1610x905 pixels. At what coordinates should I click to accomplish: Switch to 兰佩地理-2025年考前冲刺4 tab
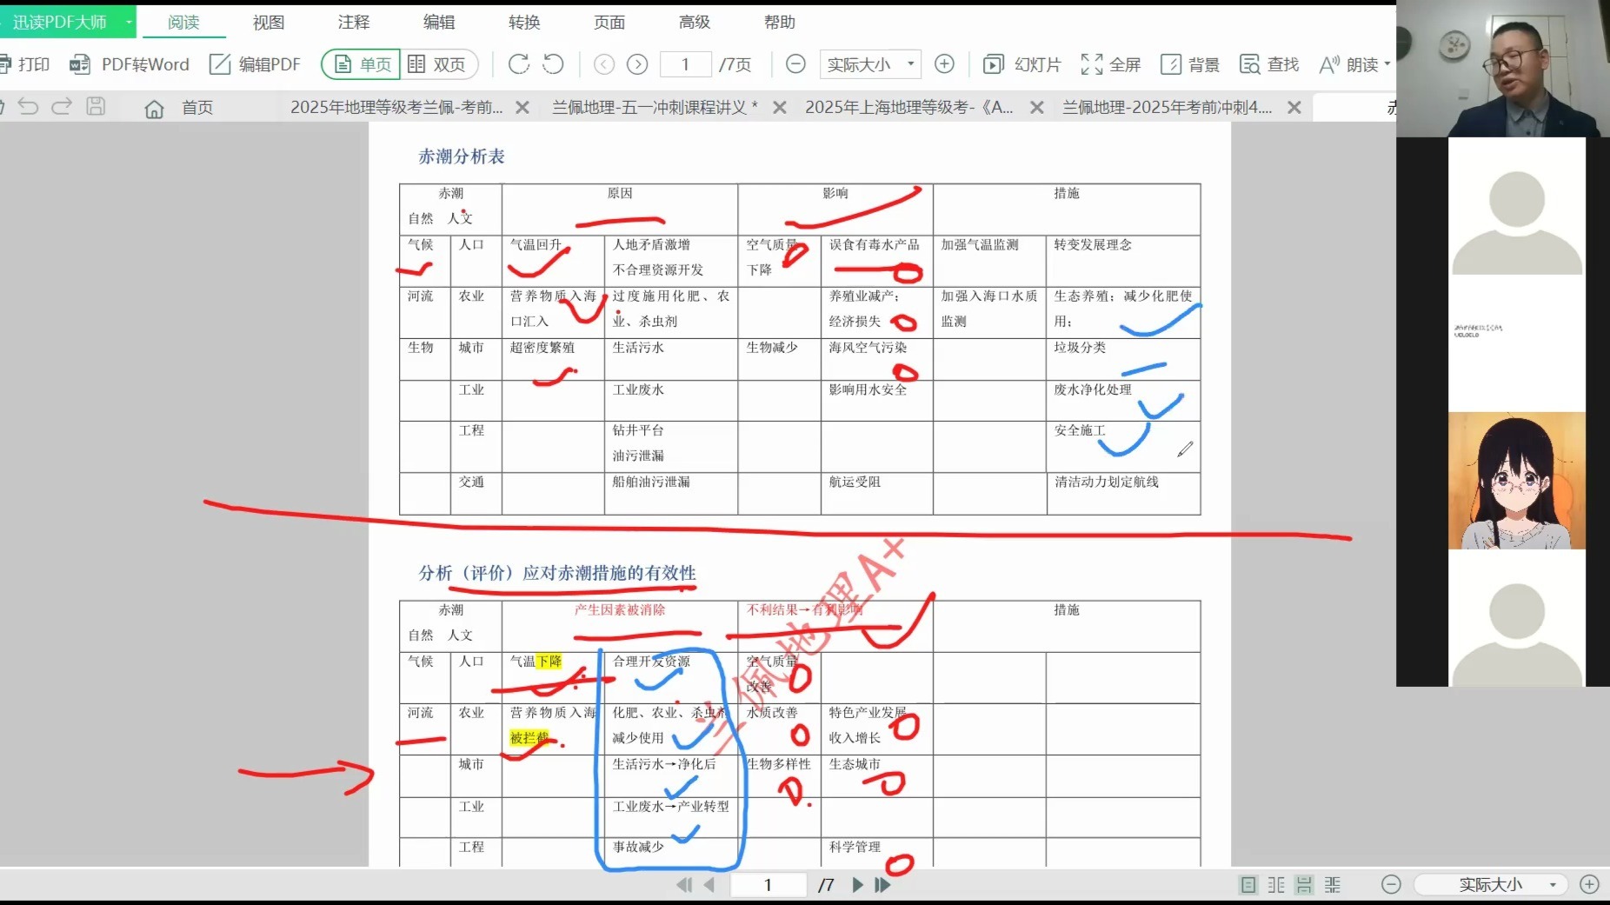click(x=1167, y=108)
